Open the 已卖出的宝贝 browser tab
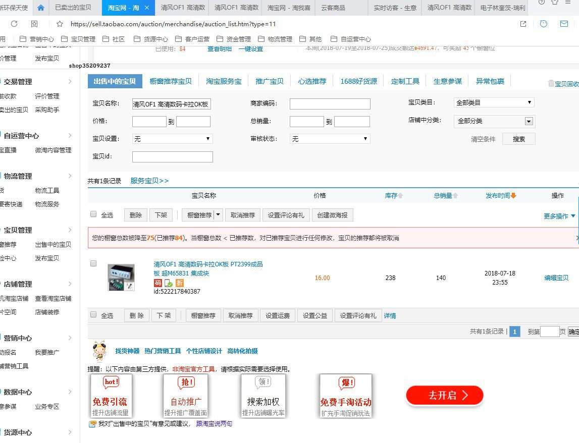Image resolution: width=579 pixels, height=443 pixels. (73, 8)
